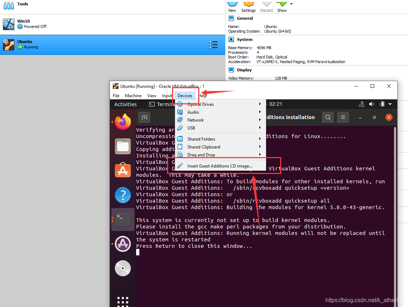Expand the USB submenu
The width and height of the screenshot is (408, 307).
click(x=221, y=128)
